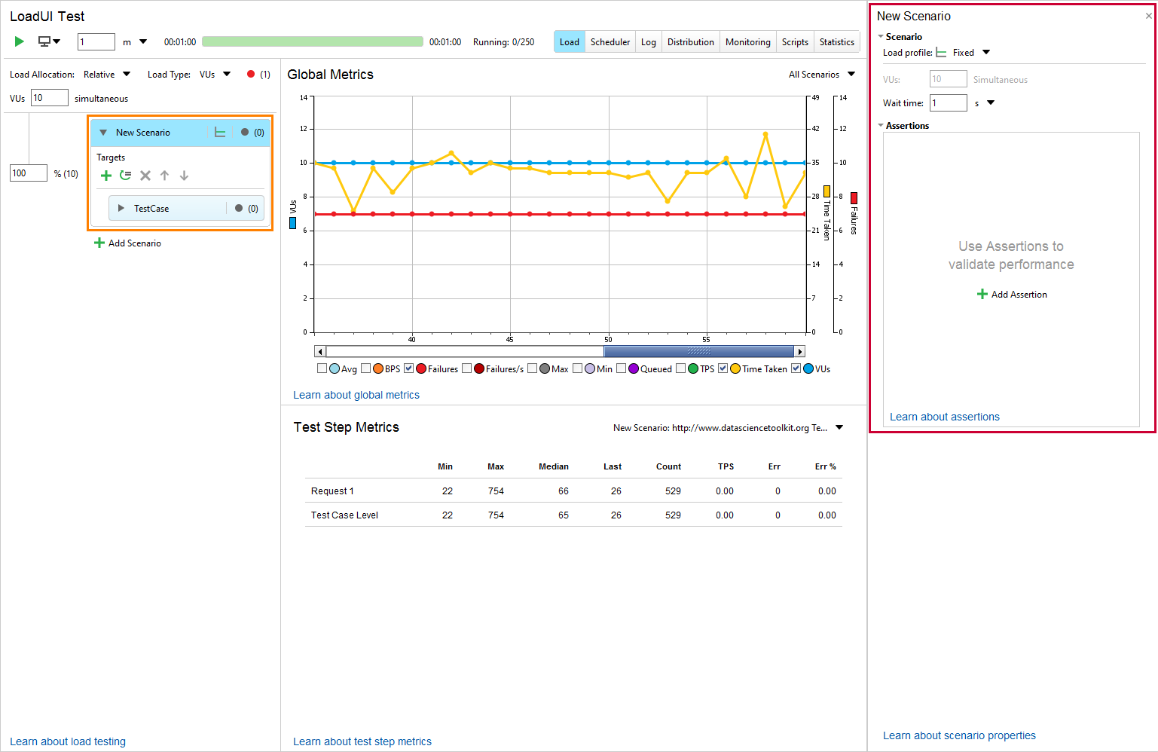Click the yellow Time Taken axis marker
This screenshot has width=1158, height=752.
tap(826, 191)
